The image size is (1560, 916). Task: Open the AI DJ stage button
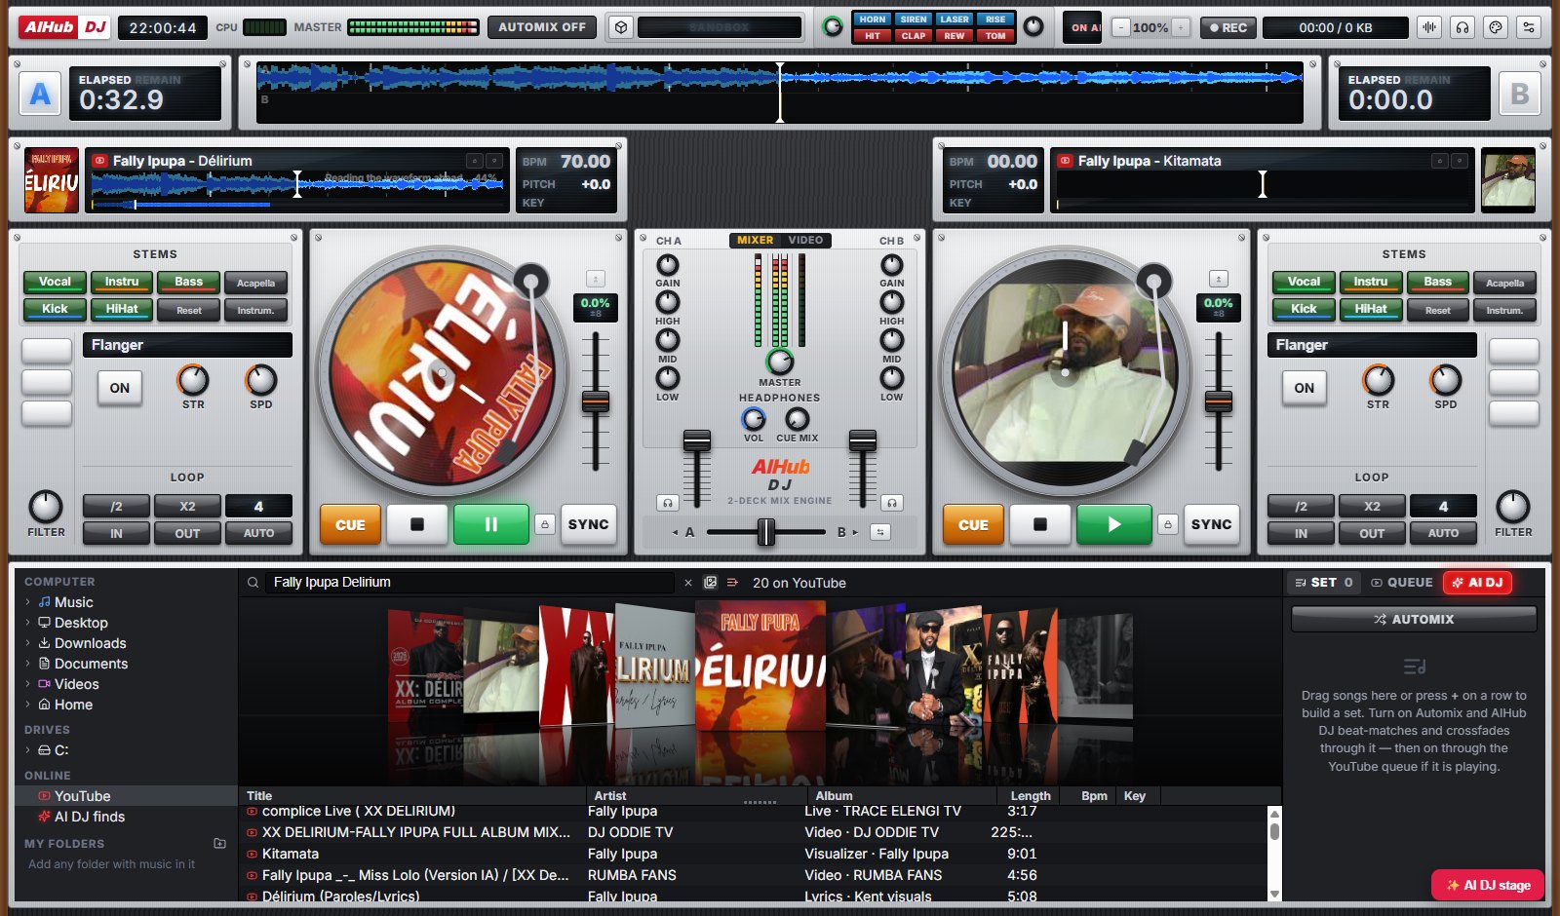(1488, 885)
